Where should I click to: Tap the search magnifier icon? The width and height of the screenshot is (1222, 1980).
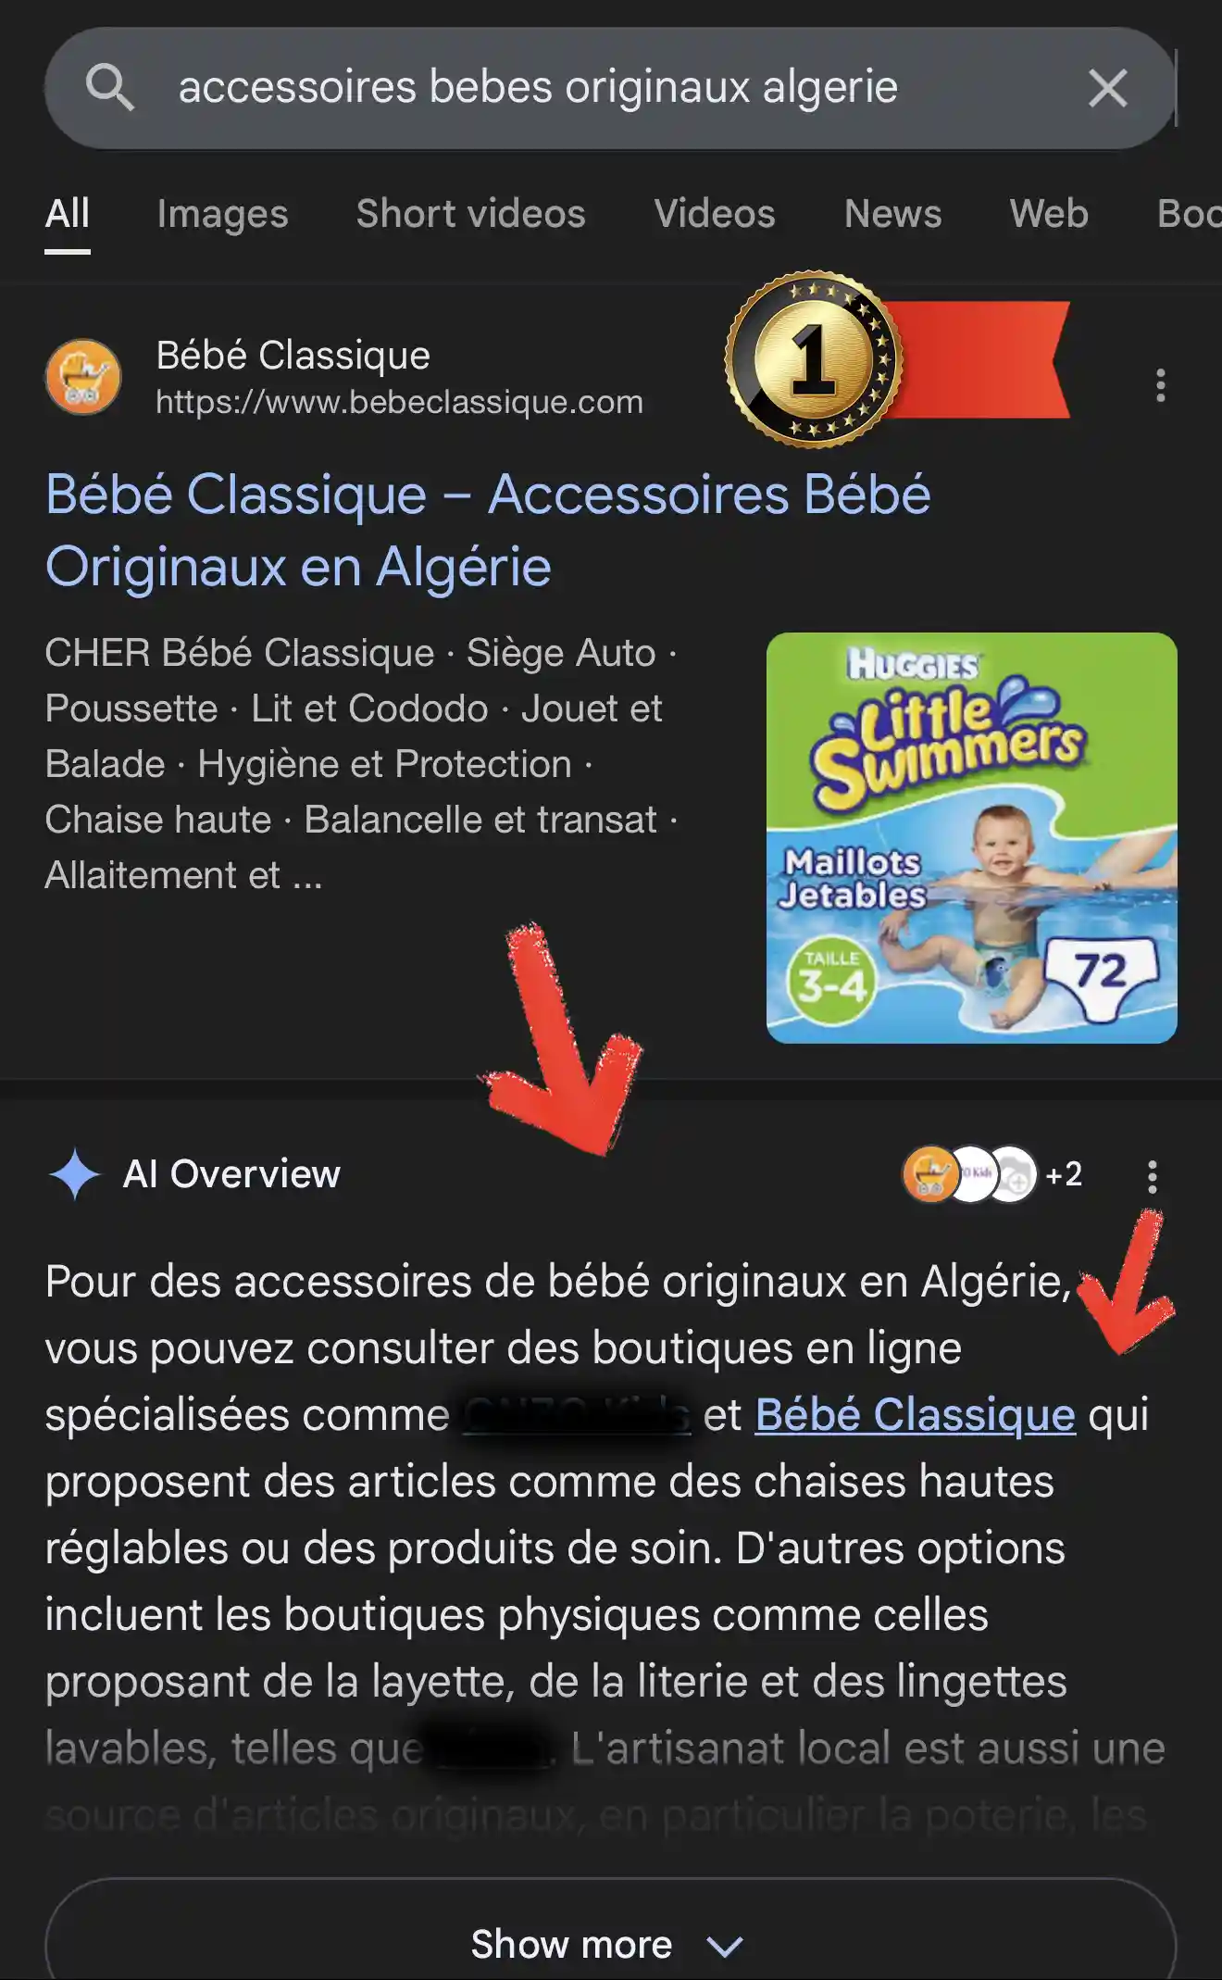[110, 88]
